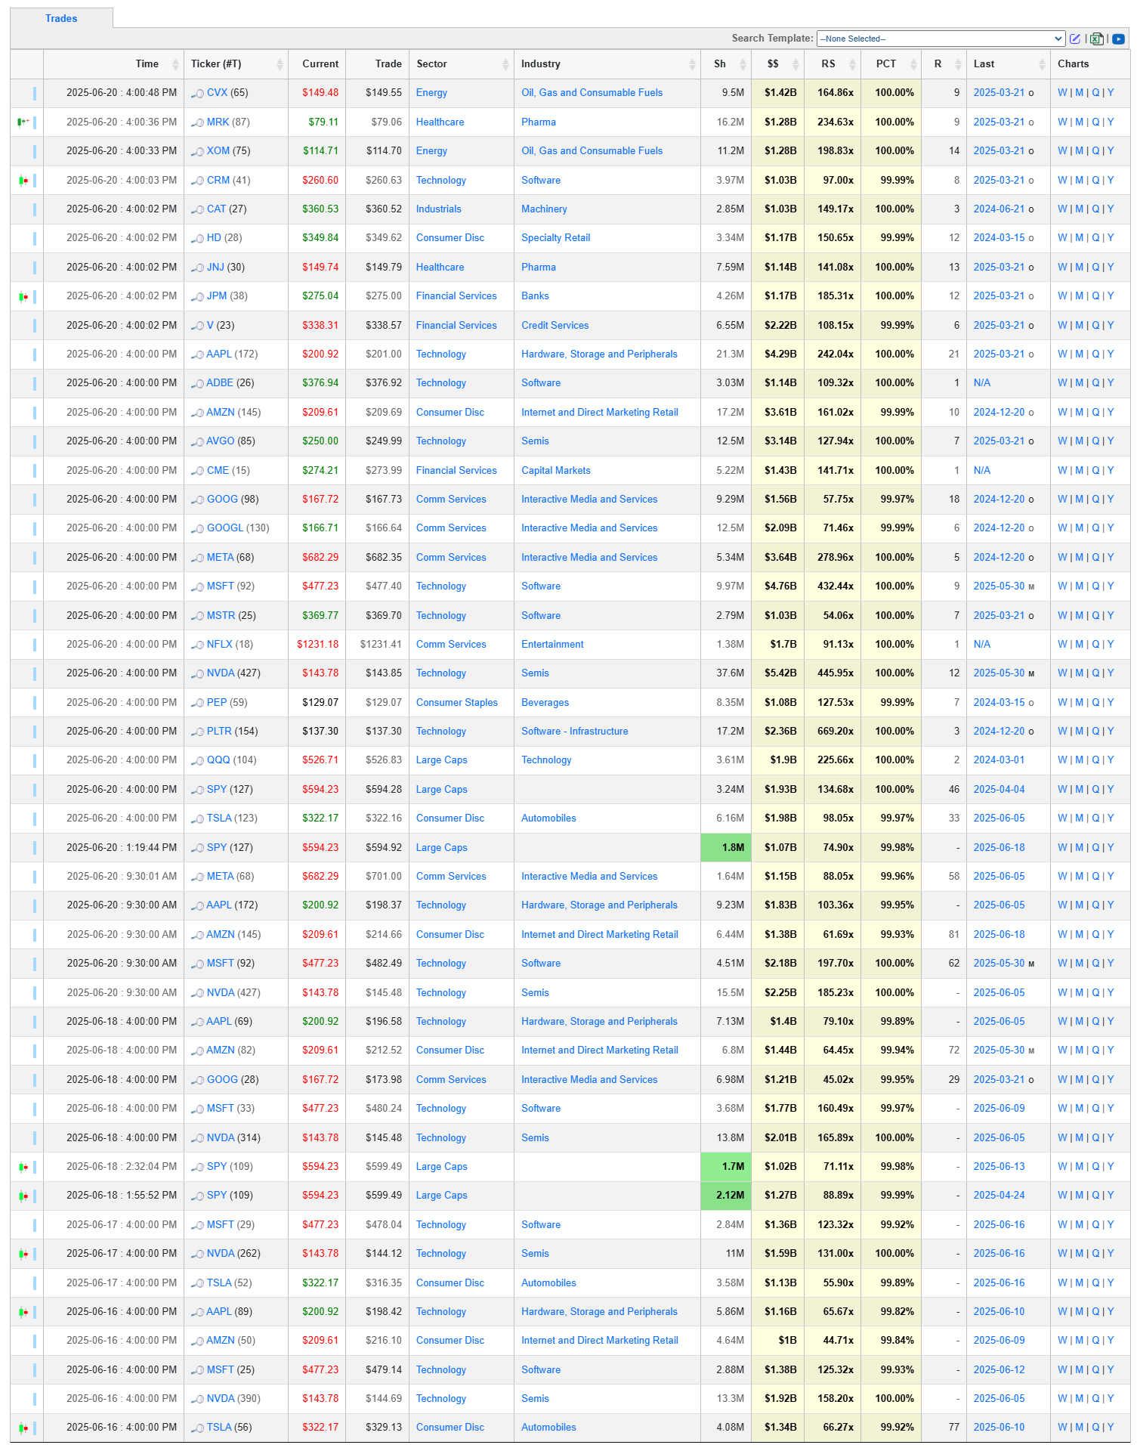Click the small chart icon before QQQ ticker
1137x1448 pixels.
point(197,760)
